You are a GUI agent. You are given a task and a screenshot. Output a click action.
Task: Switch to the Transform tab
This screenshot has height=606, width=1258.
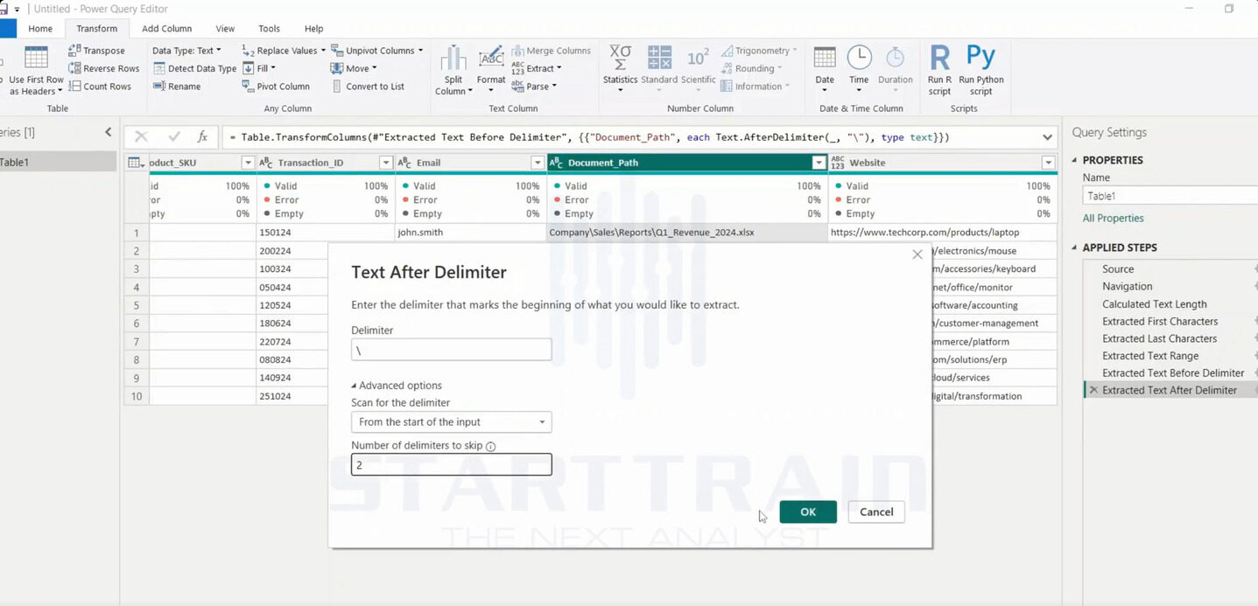tap(96, 29)
